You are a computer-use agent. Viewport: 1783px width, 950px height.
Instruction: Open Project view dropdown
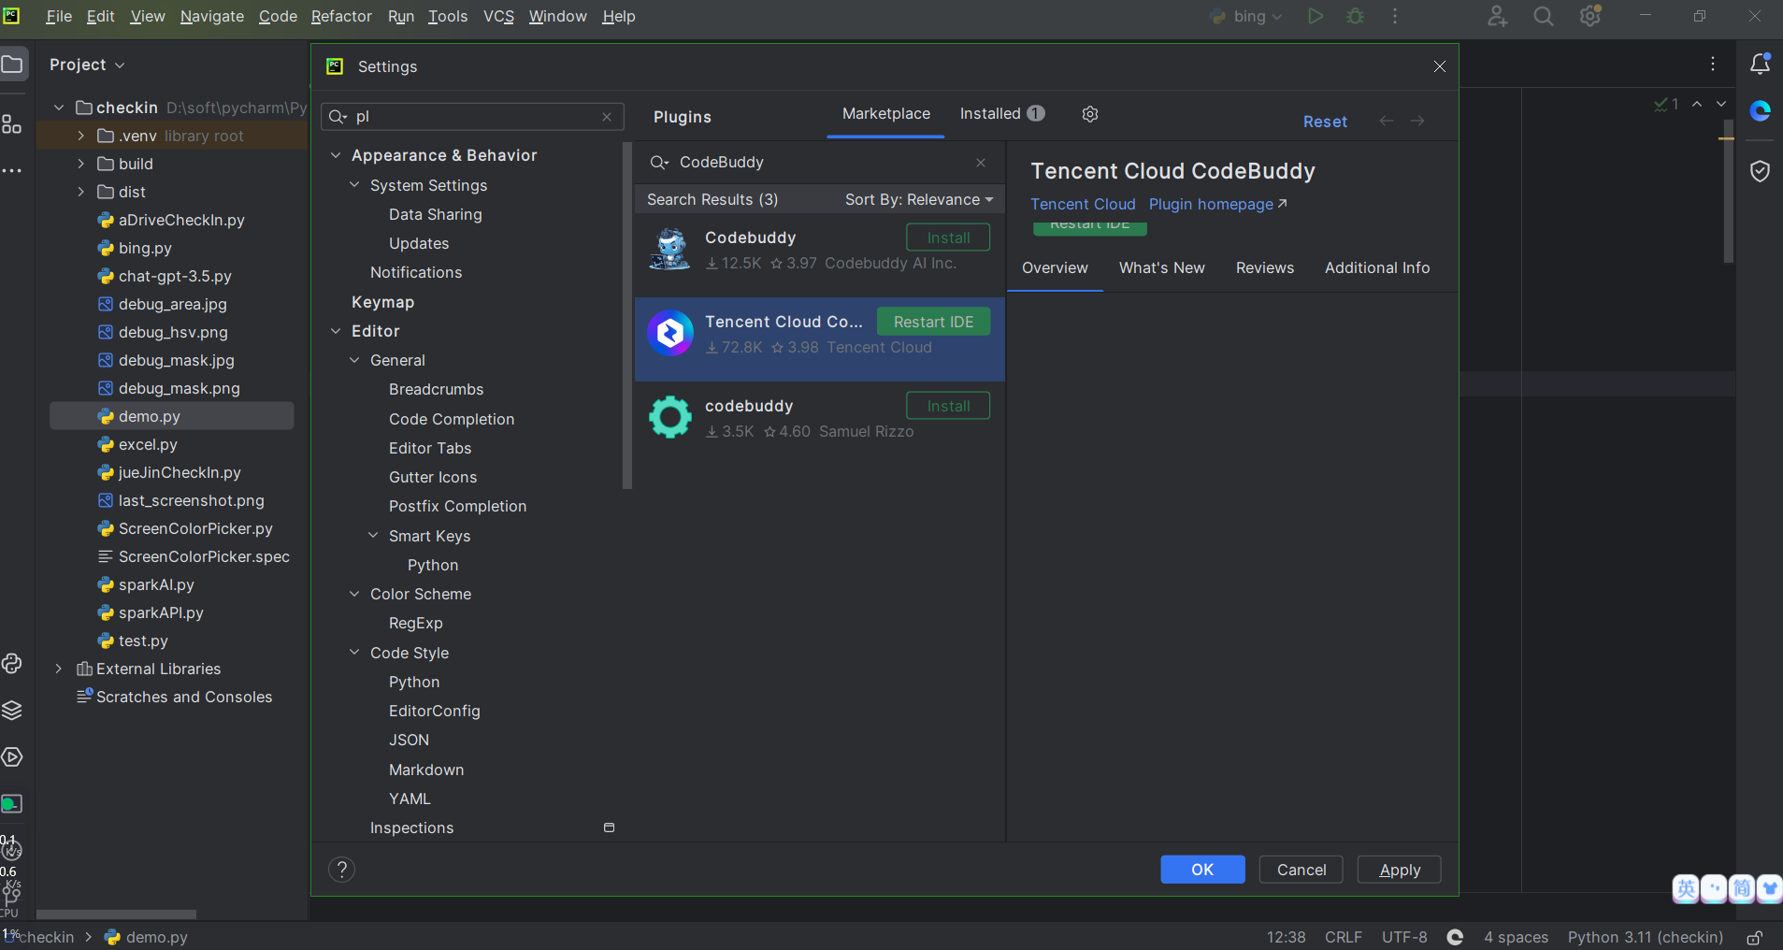(87, 65)
